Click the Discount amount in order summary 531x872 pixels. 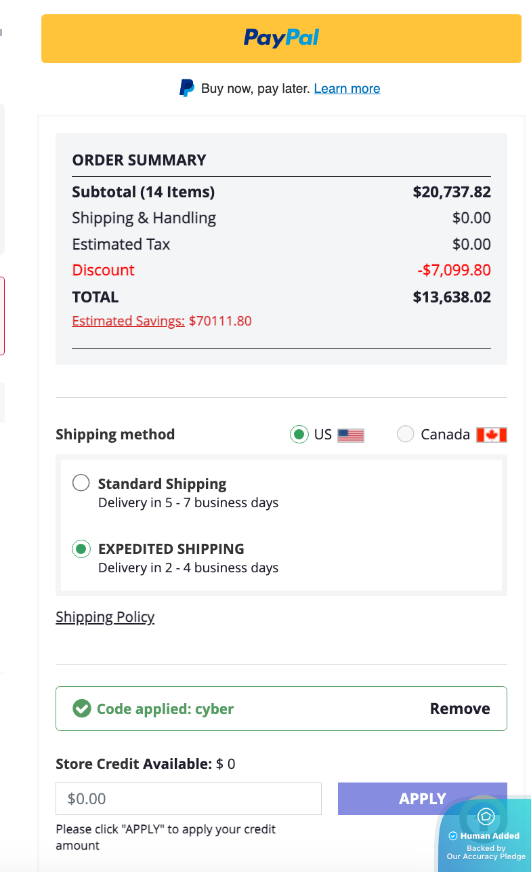(454, 270)
